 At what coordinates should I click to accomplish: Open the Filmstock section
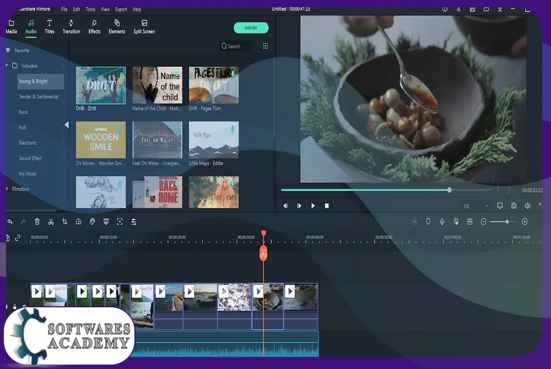pyautogui.click(x=20, y=189)
